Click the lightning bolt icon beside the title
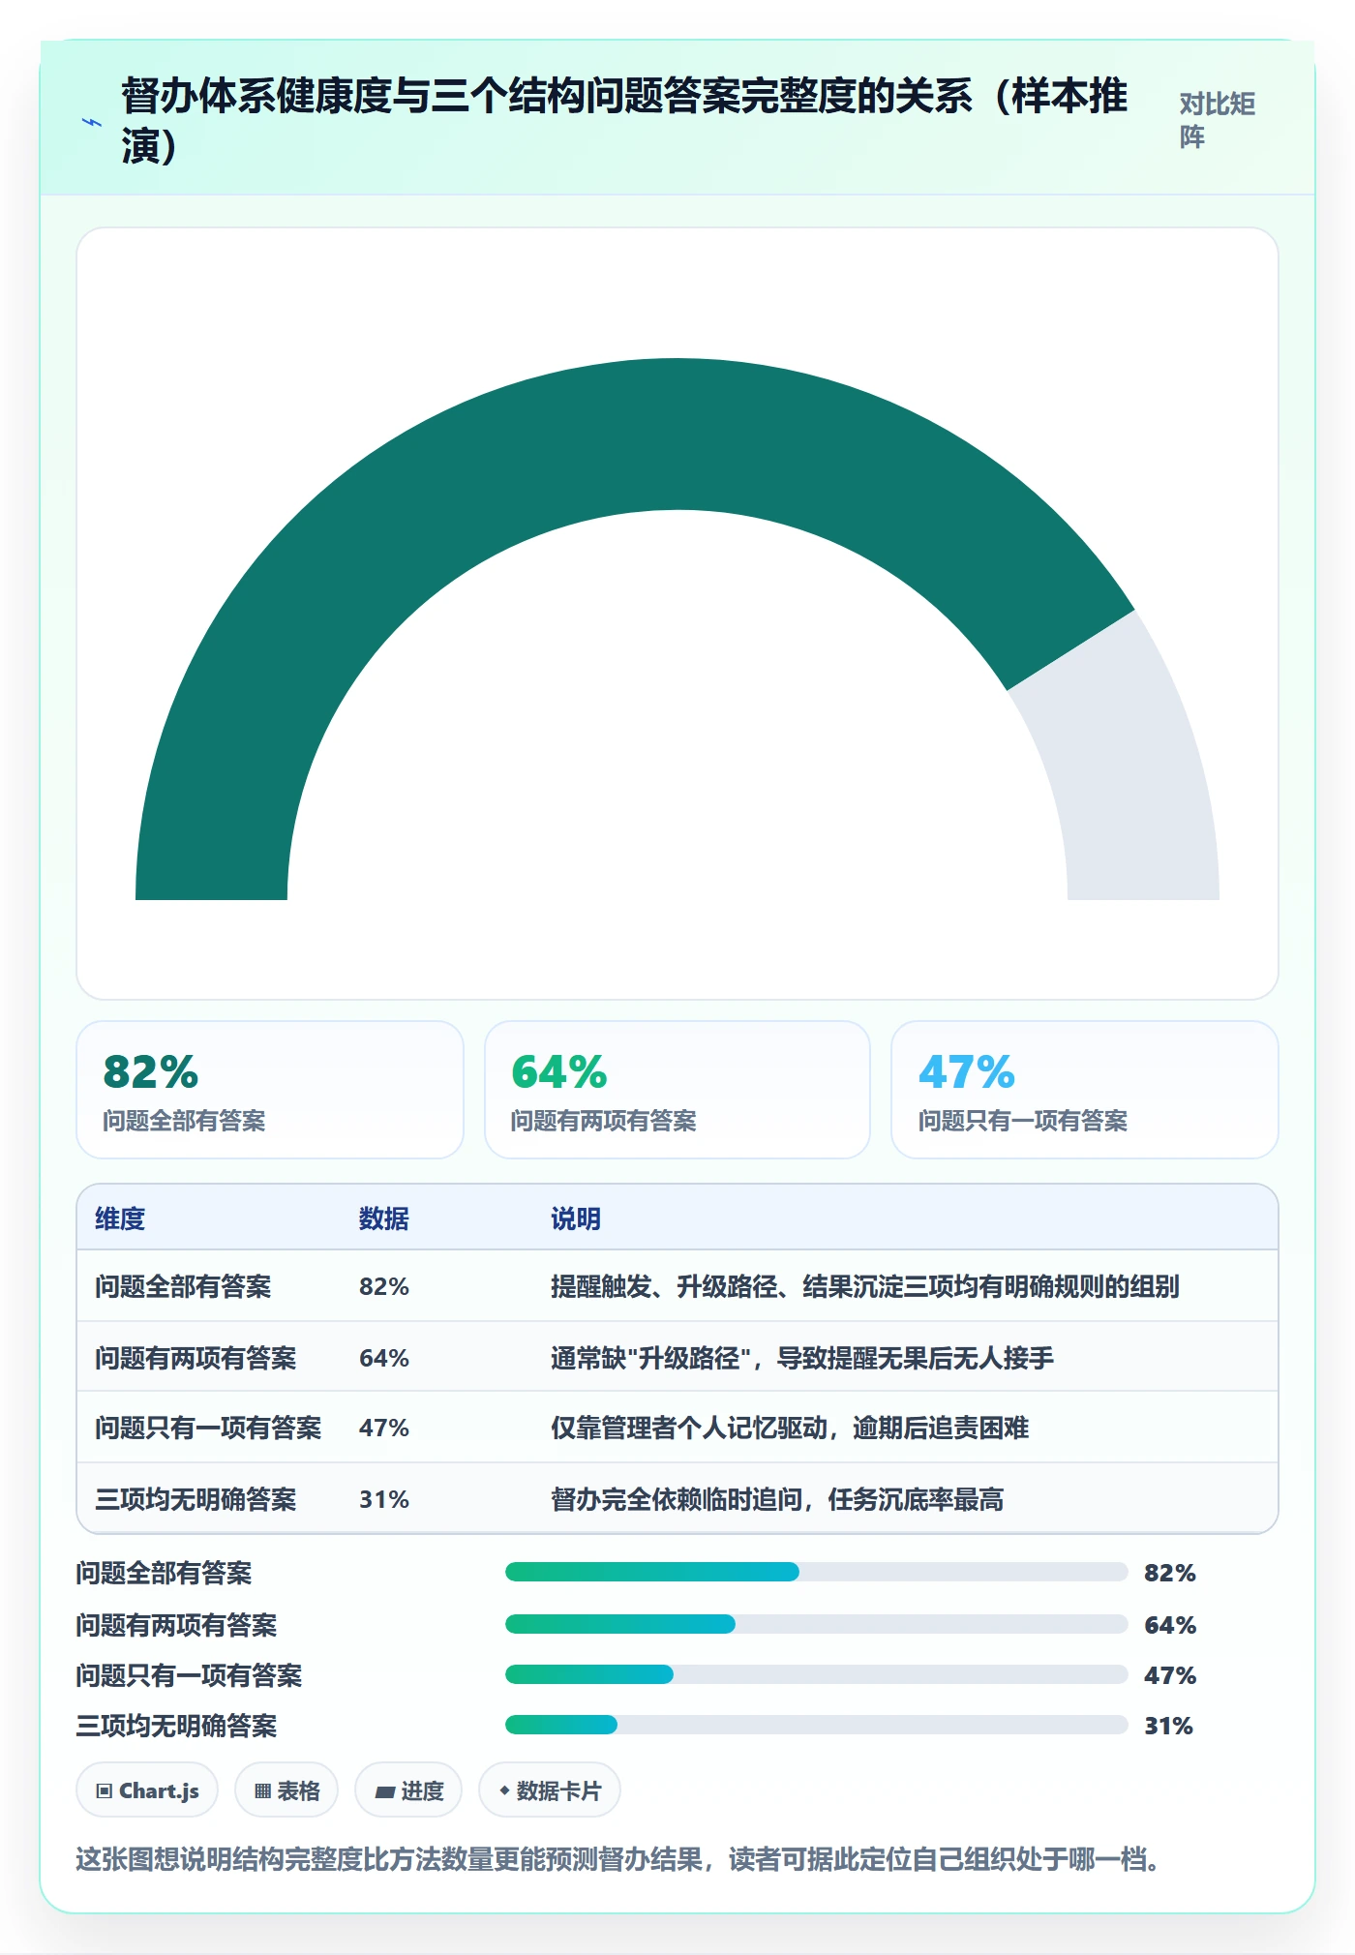This screenshot has width=1355, height=1955. [92, 122]
